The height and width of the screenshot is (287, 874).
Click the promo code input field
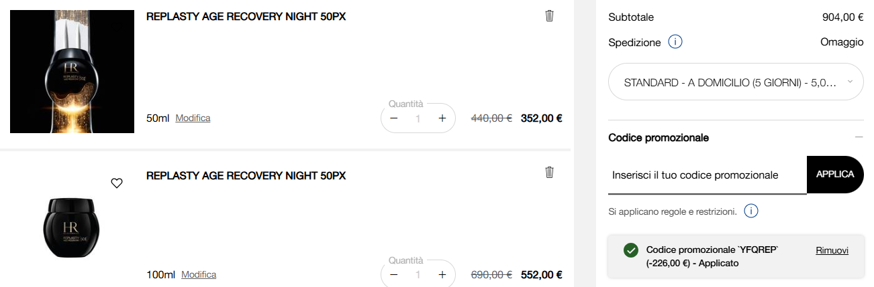click(706, 175)
